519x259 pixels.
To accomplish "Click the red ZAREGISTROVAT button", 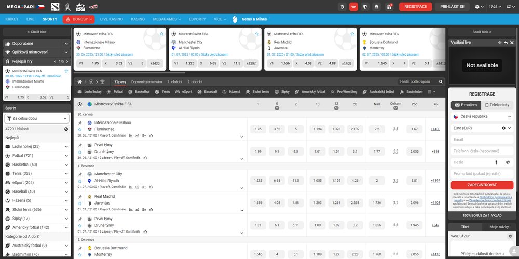I will click(x=482, y=185).
